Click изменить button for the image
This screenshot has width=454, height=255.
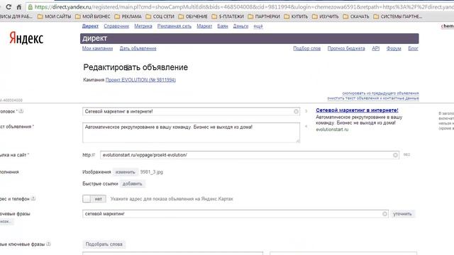click(125, 172)
